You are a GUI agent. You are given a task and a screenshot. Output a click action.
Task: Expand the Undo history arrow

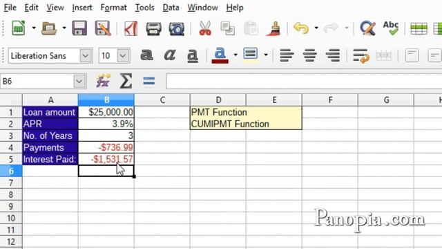[316, 28]
